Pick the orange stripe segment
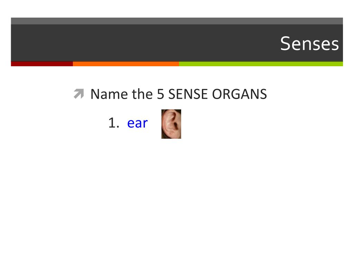 [x=126, y=64]
